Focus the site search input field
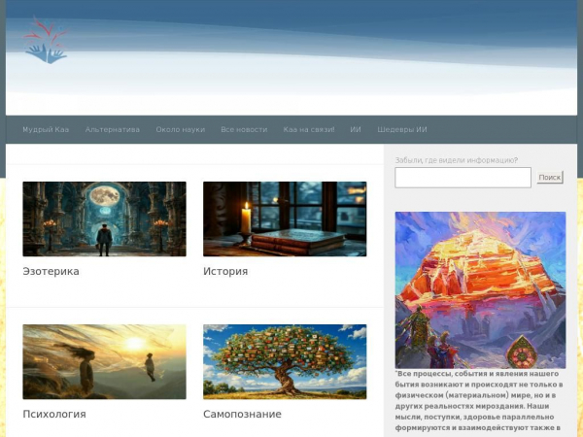This screenshot has height=437, width=583. [463, 178]
